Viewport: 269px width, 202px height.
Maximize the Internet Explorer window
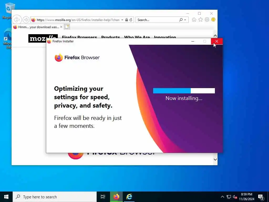pyautogui.click(x=199, y=13)
